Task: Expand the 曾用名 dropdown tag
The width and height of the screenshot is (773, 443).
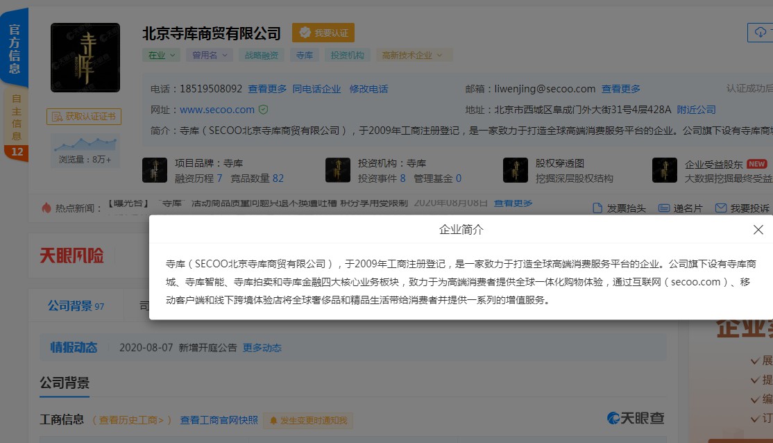Action: point(210,56)
